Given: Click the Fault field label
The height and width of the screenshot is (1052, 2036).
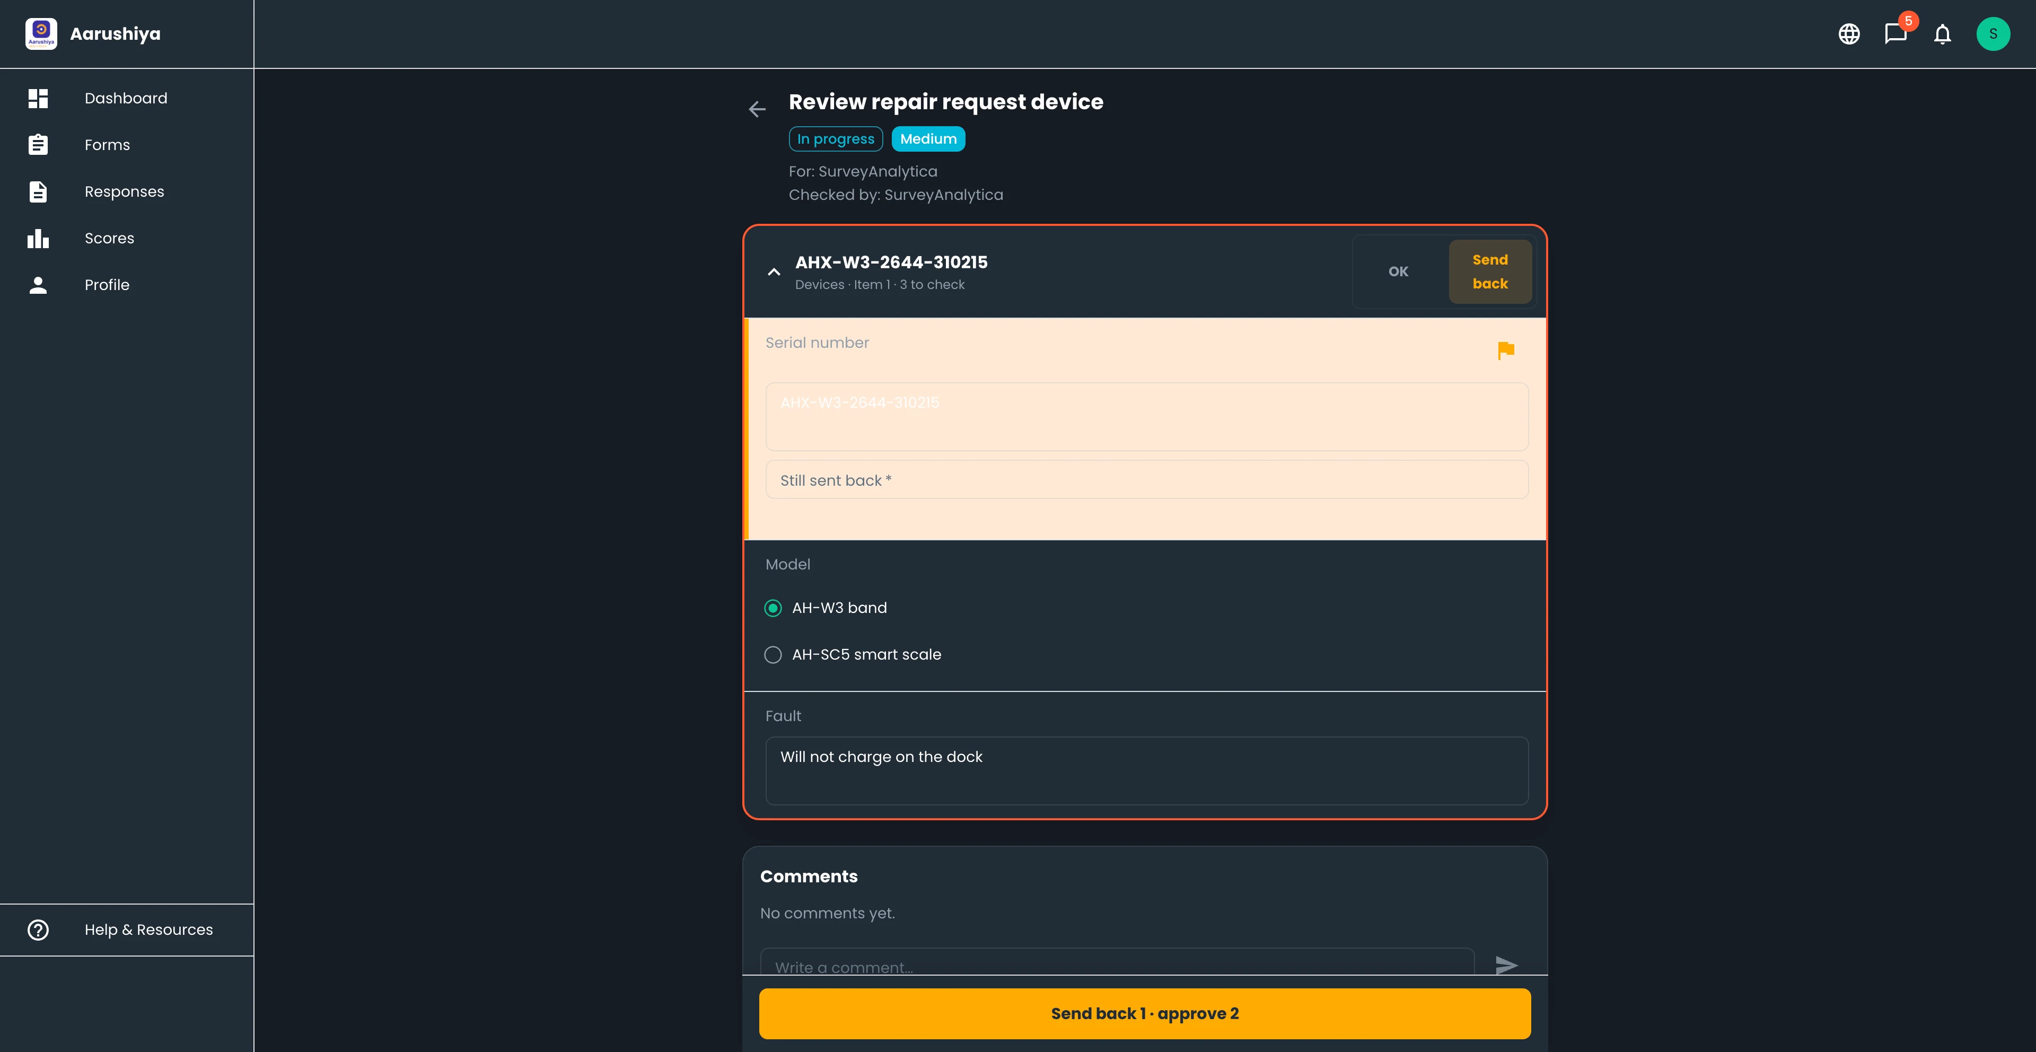Looking at the screenshot, I should [x=783, y=716].
